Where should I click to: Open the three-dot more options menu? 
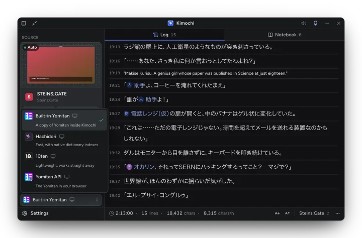coord(337,213)
